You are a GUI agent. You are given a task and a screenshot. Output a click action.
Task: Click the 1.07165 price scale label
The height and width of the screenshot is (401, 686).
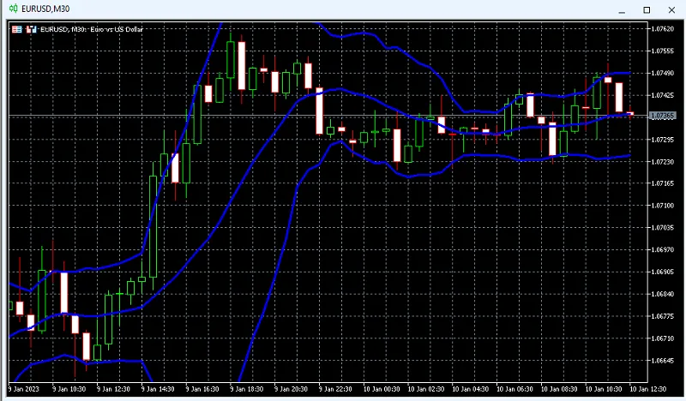pyautogui.click(x=662, y=183)
